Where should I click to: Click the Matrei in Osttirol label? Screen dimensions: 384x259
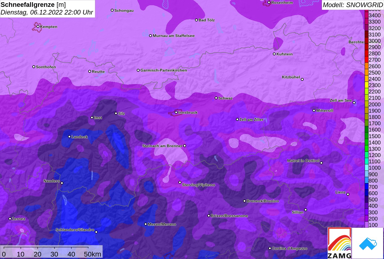303,161
